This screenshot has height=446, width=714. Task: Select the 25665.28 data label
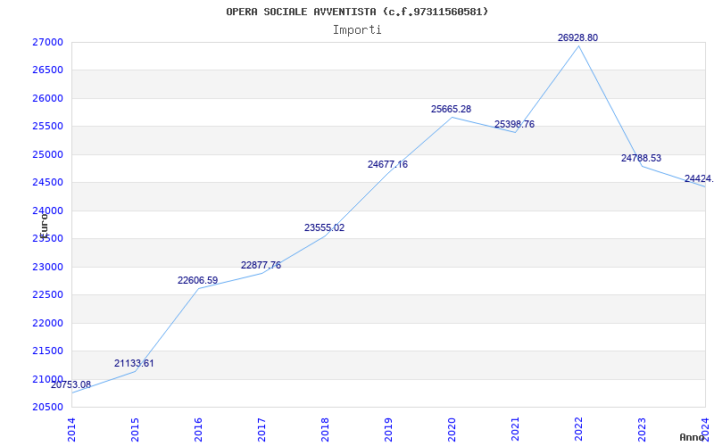pyautogui.click(x=451, y=109)
